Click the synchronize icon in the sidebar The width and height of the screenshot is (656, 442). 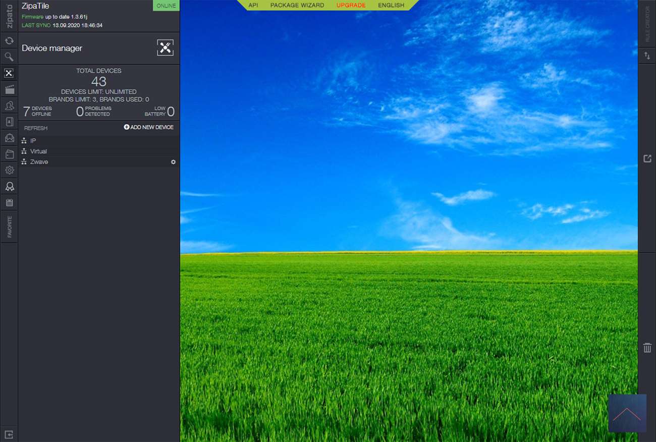pos(9,41)
